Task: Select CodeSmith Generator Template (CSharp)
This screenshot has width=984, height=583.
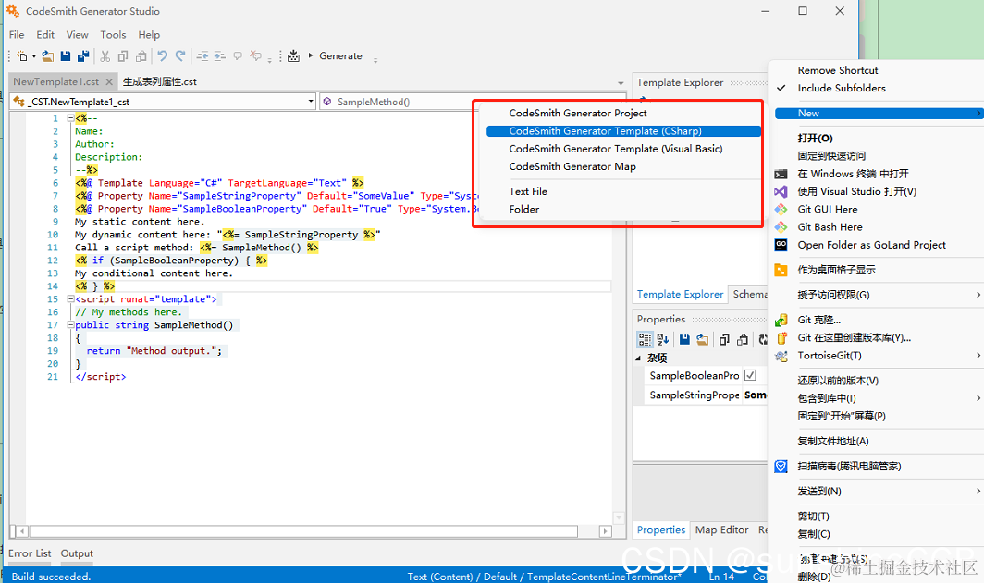Action: [x=623, y=131]
